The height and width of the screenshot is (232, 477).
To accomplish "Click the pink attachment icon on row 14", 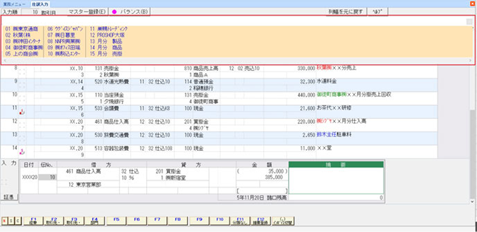I will (x=22, y=151).
